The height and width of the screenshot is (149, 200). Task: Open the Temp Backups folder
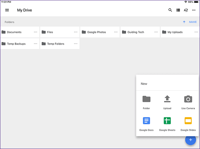coord(20,44)
